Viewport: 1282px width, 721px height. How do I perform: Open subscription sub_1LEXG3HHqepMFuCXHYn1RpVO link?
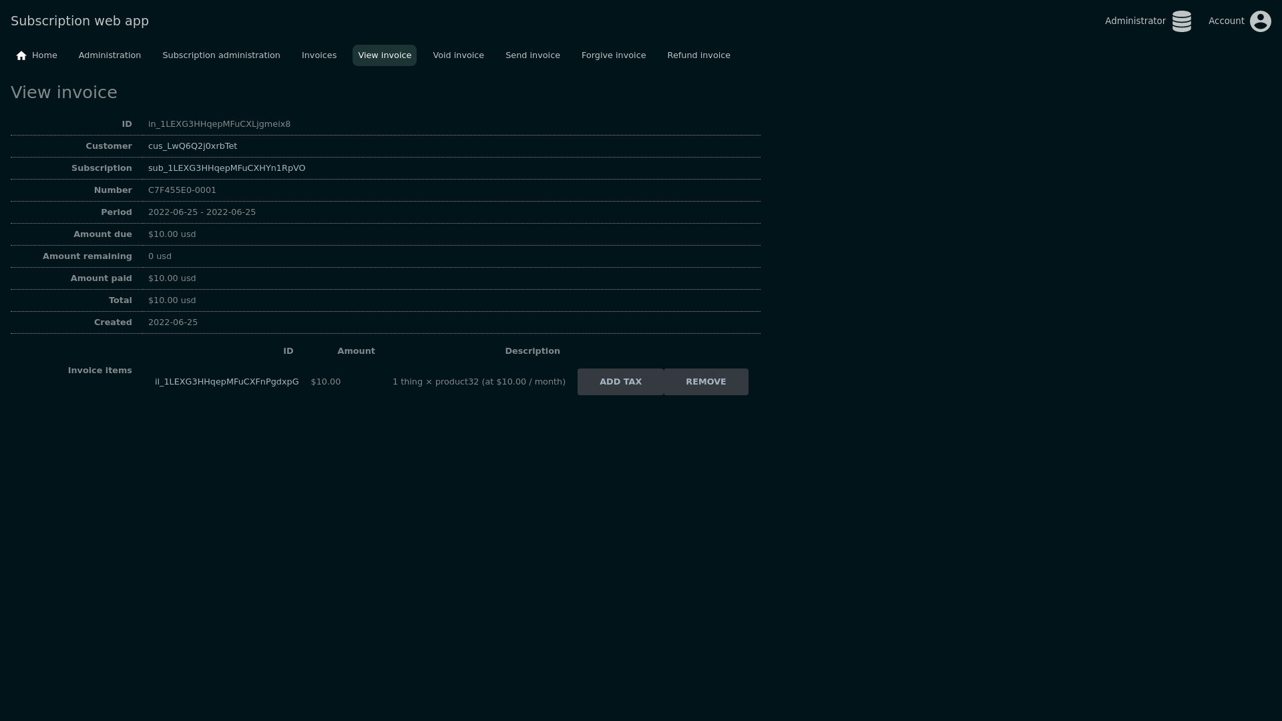tap(226, 168)
